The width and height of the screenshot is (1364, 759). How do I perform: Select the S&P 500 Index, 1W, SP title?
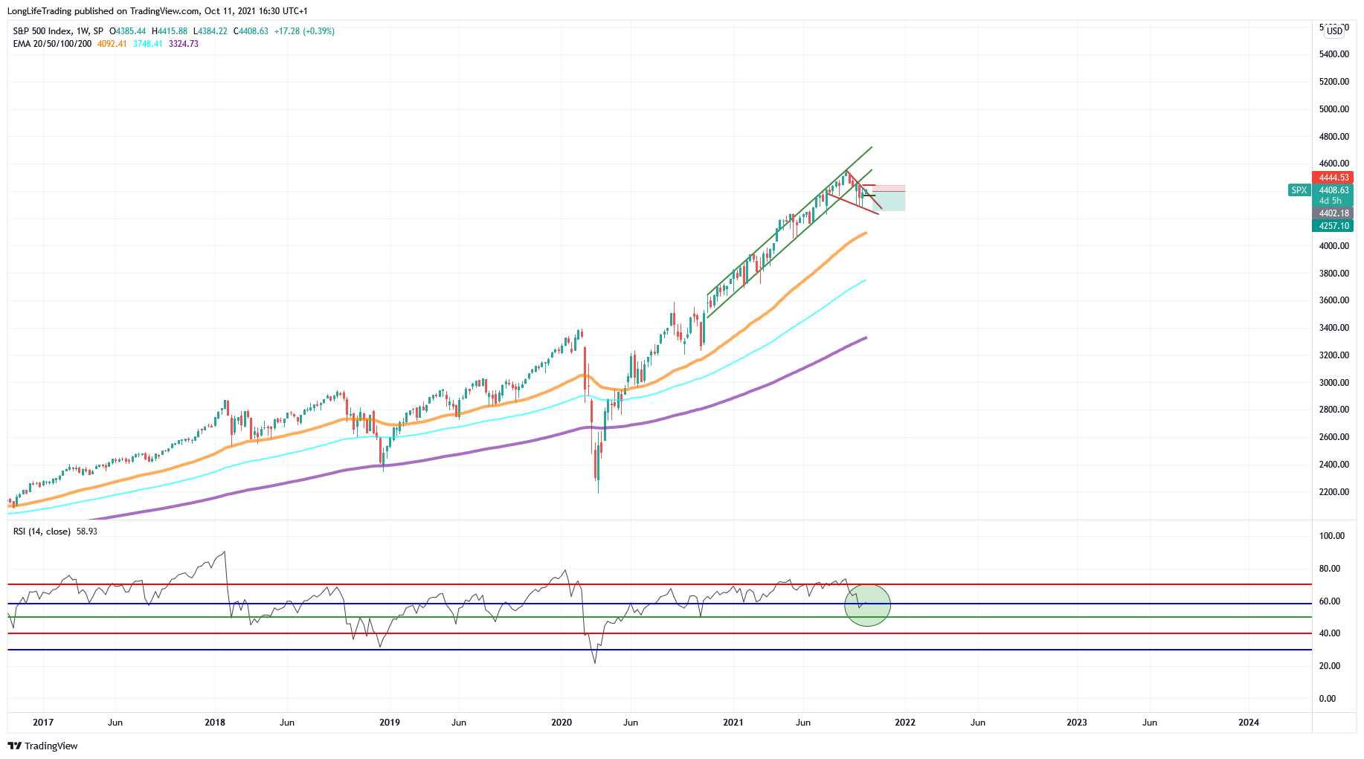click(x=58, y=31)
